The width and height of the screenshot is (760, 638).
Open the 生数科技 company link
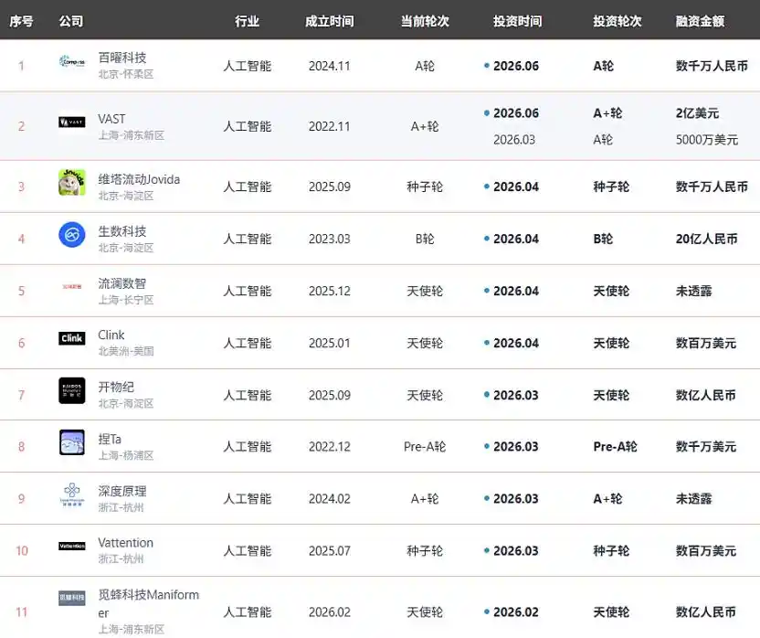(x=122, y=231)
